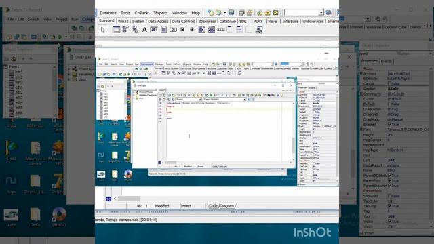Switch to the Code editor tab
The width and height of the screenshot is (434, 244).
213,206
